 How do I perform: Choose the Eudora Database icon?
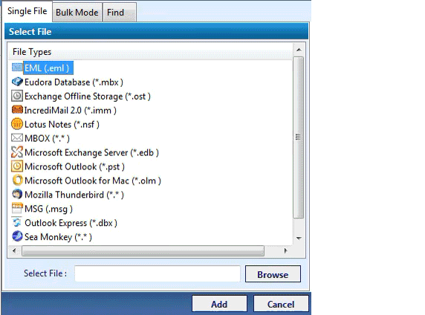point(17,82)
